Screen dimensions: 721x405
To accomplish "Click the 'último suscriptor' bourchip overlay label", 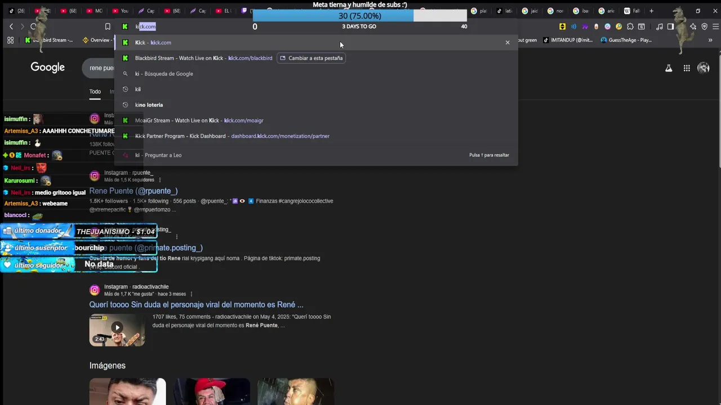I will click(79, 248).
